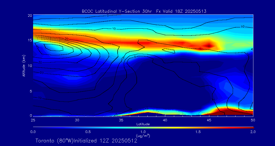Screen dimensions: 275x146
Task: Click the latitude axis tick label "35"
Action: [x=121, y=120]
